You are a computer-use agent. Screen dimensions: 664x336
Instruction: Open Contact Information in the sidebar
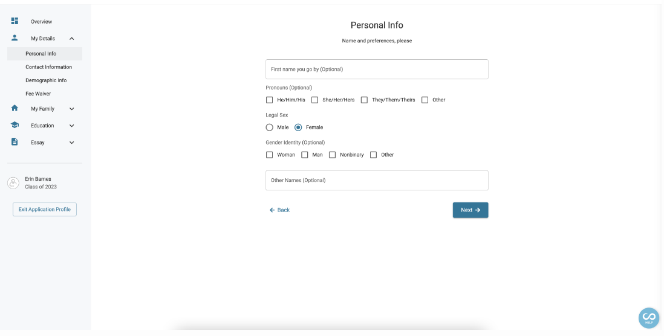(x=49, y=67)
